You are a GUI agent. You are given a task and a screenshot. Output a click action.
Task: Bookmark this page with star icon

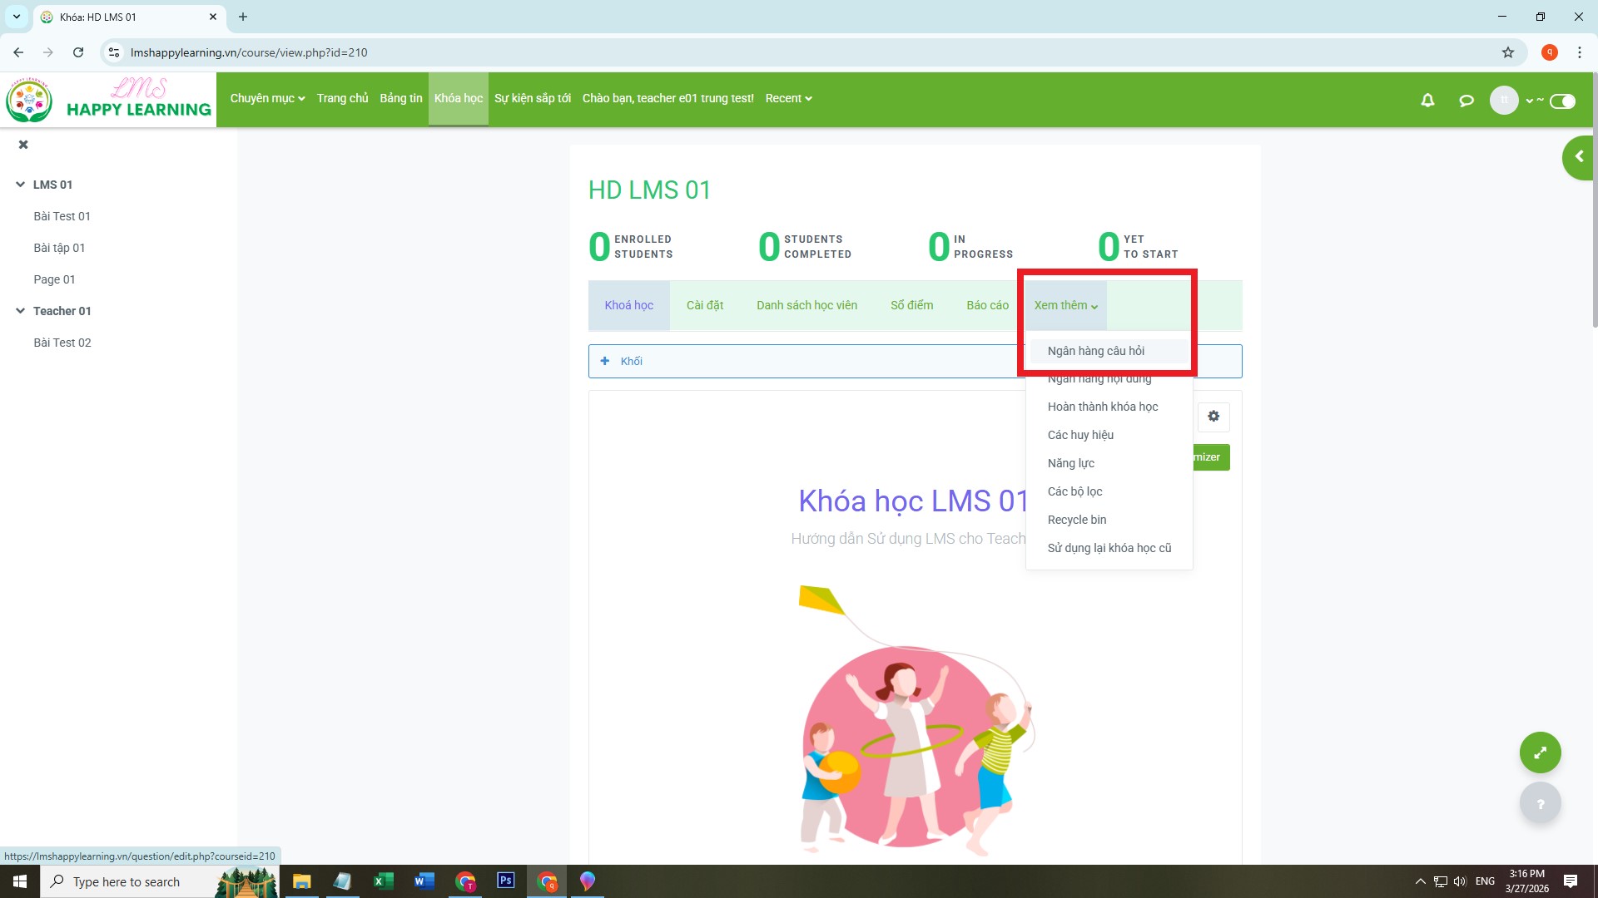(1507, 52)
